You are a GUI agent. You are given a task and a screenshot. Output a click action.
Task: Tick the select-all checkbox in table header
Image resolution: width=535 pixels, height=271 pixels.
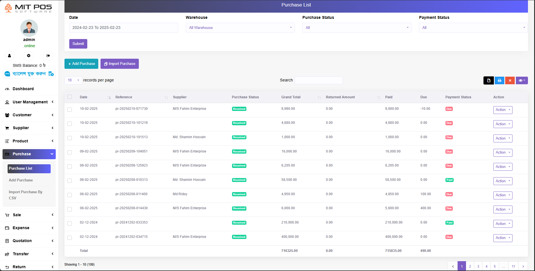pyautogui.click(x=70, y=97)
